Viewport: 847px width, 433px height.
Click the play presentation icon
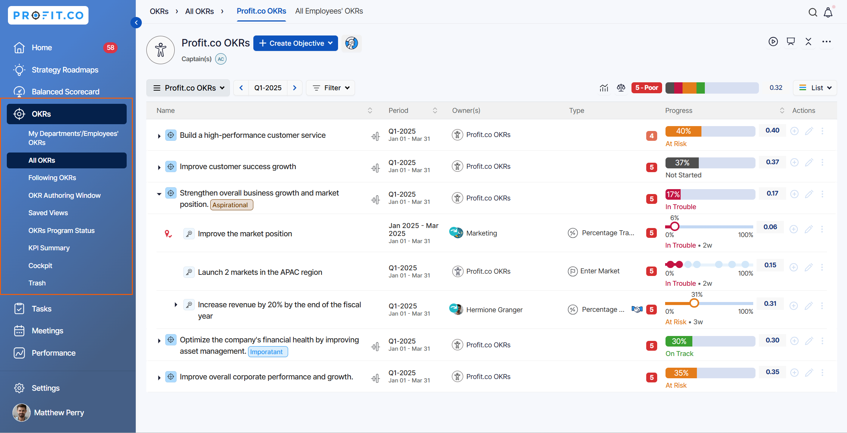click(x=773, y=42)
